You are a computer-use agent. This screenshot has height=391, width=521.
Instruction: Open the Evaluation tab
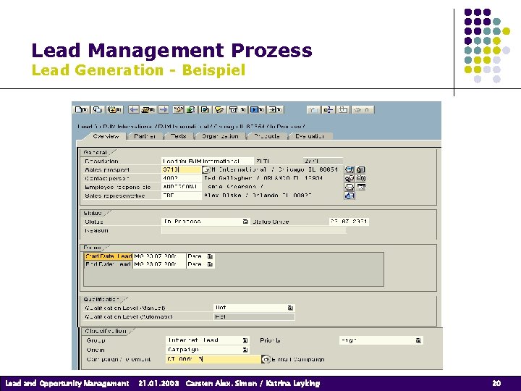[x=310, y=136]
